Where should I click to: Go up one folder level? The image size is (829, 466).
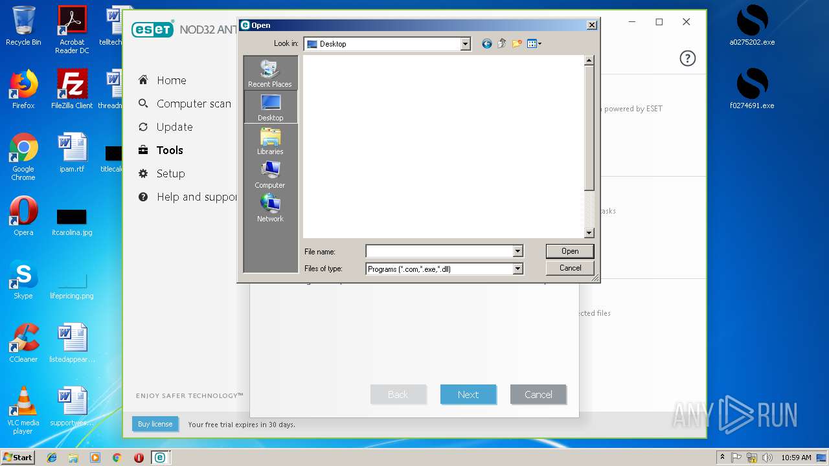[502, 44]
